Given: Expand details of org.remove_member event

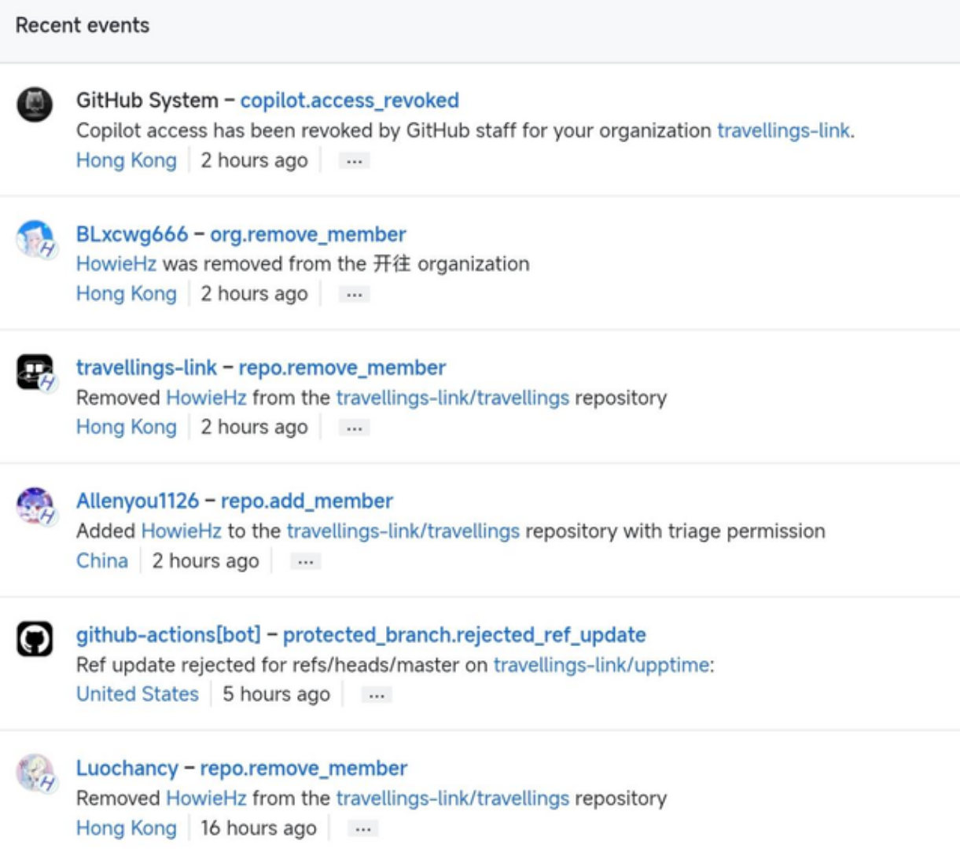Looking at the screenshot, I should tap(354, 295).
